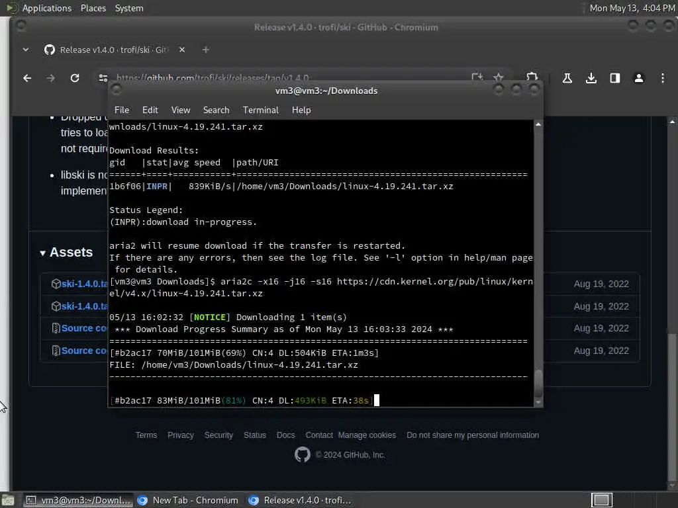Viewport: 678px width, 508px height.
Task: Open the Chromium downloads icon
Action: point(591,78)
